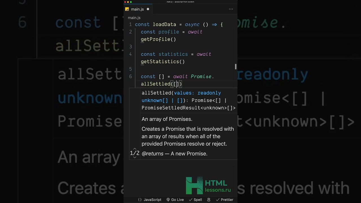
Task: Click the 'values: readonly' parameter in tooltip
Action: (x=197, y=93)
